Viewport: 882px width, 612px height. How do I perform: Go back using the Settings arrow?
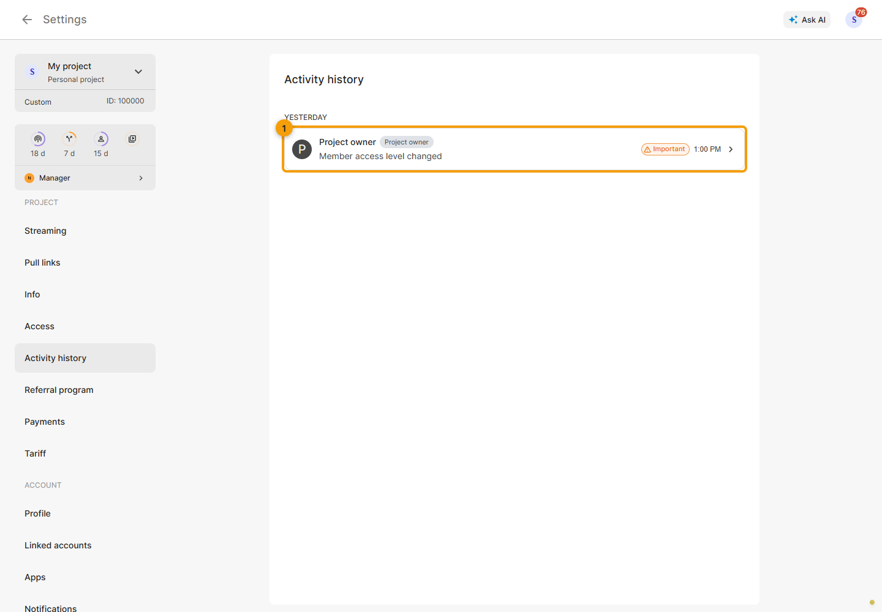point(27,20)
